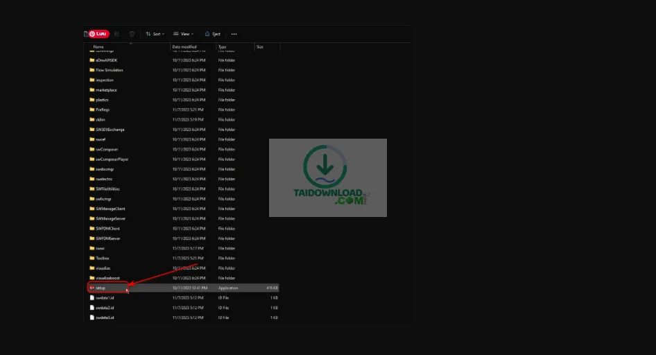This screenshot has width=656, height=355.
Task: Select the Toolbox folder
Action: click(103, 258)
